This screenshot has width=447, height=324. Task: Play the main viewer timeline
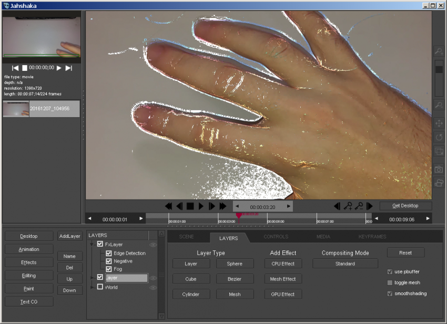[x=201, y=206]
